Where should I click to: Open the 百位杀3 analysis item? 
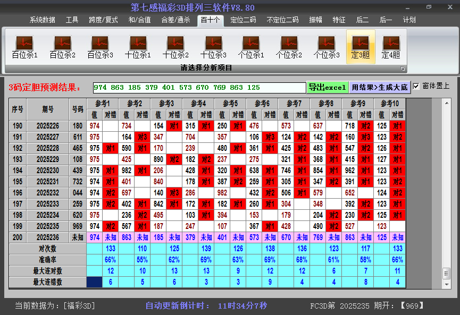click(x=100, y=47)
